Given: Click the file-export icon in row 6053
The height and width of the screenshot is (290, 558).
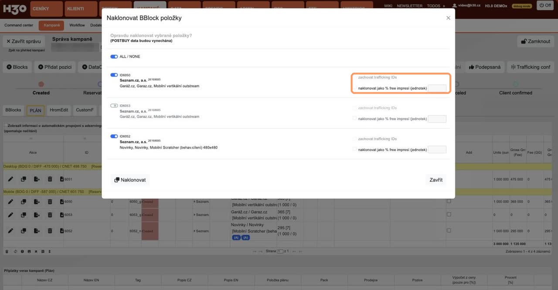Looking at the screenshot, I should tap(37, 215).
